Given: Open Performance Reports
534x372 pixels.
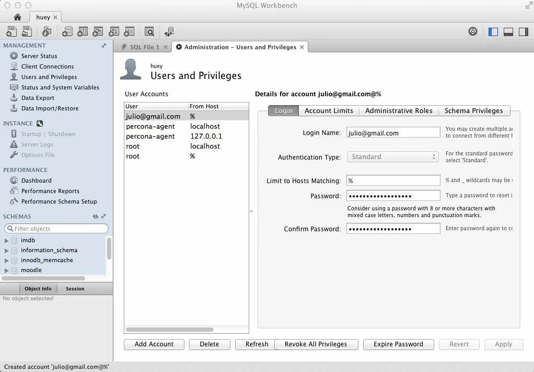Looking at the screenshot, I should [x=50, y=191].
